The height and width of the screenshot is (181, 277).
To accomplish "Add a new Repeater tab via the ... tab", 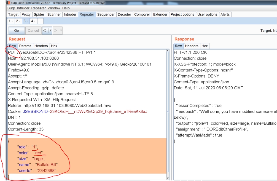I will (x=40, y=21).
